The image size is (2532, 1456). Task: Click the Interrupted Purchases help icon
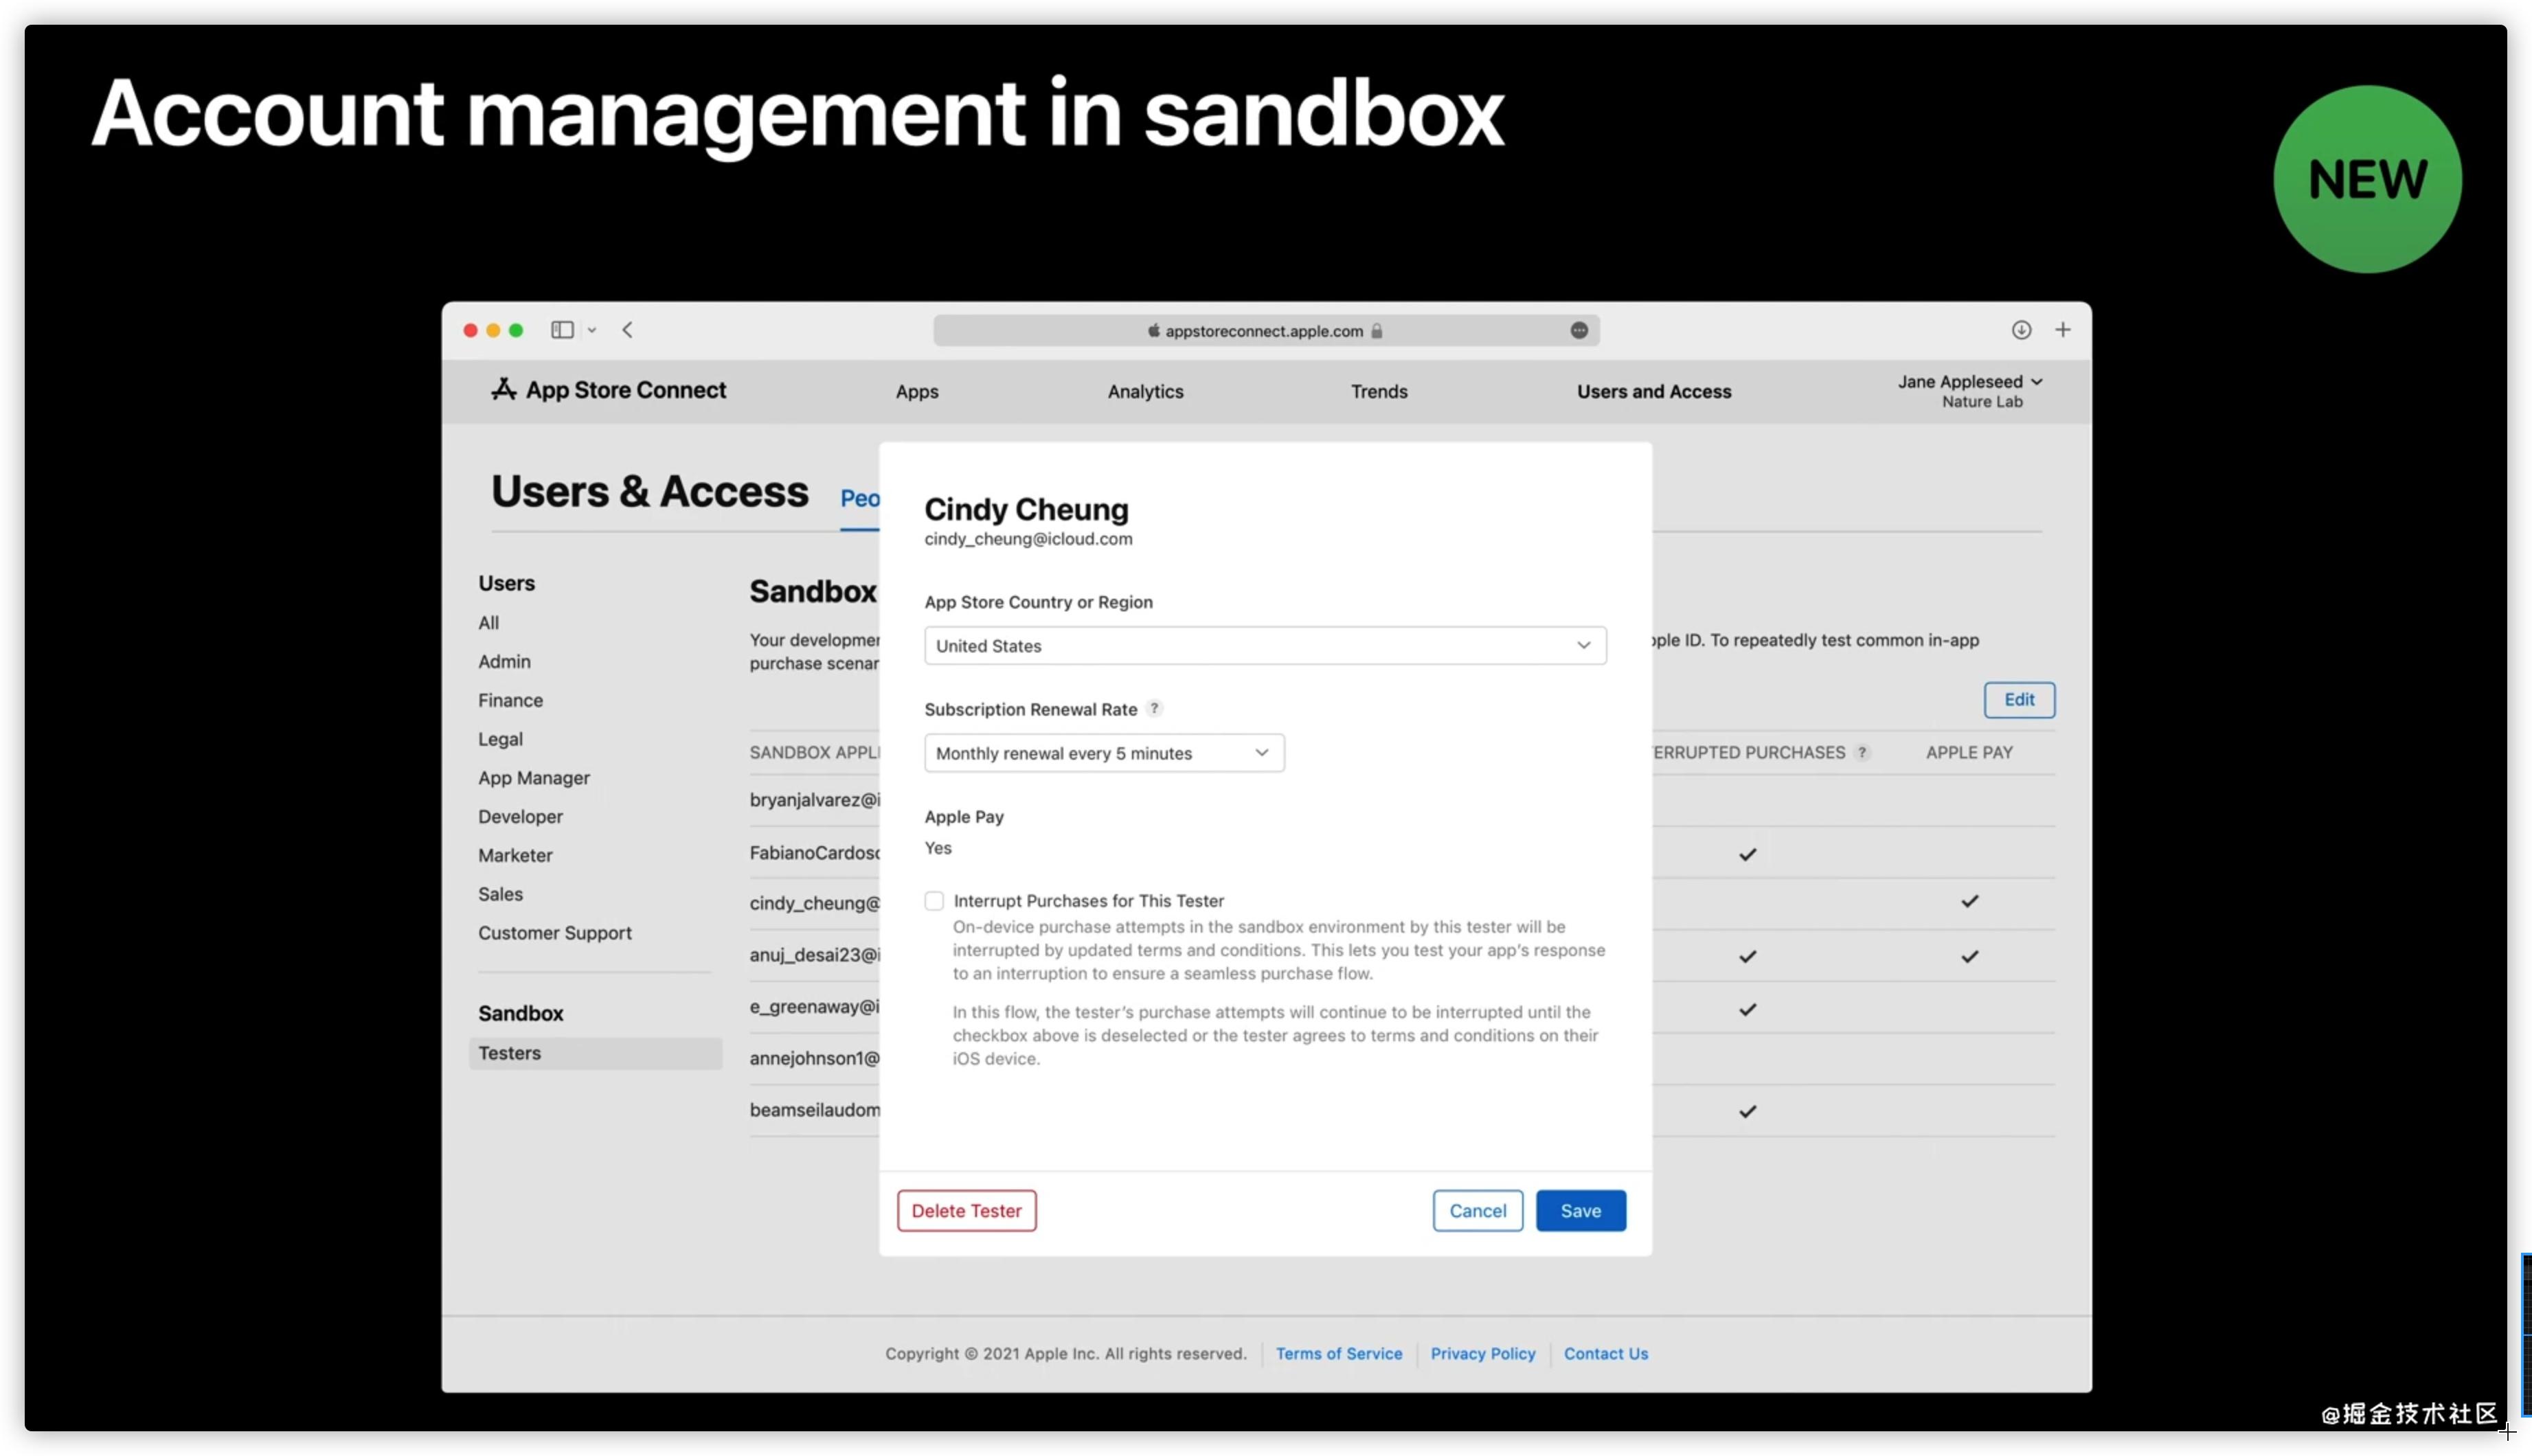click(1862, 753)
